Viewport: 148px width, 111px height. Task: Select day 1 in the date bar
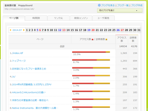click(27, 30)
